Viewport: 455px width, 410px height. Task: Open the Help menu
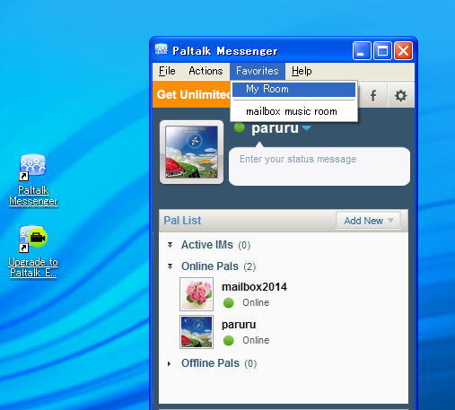302,71
